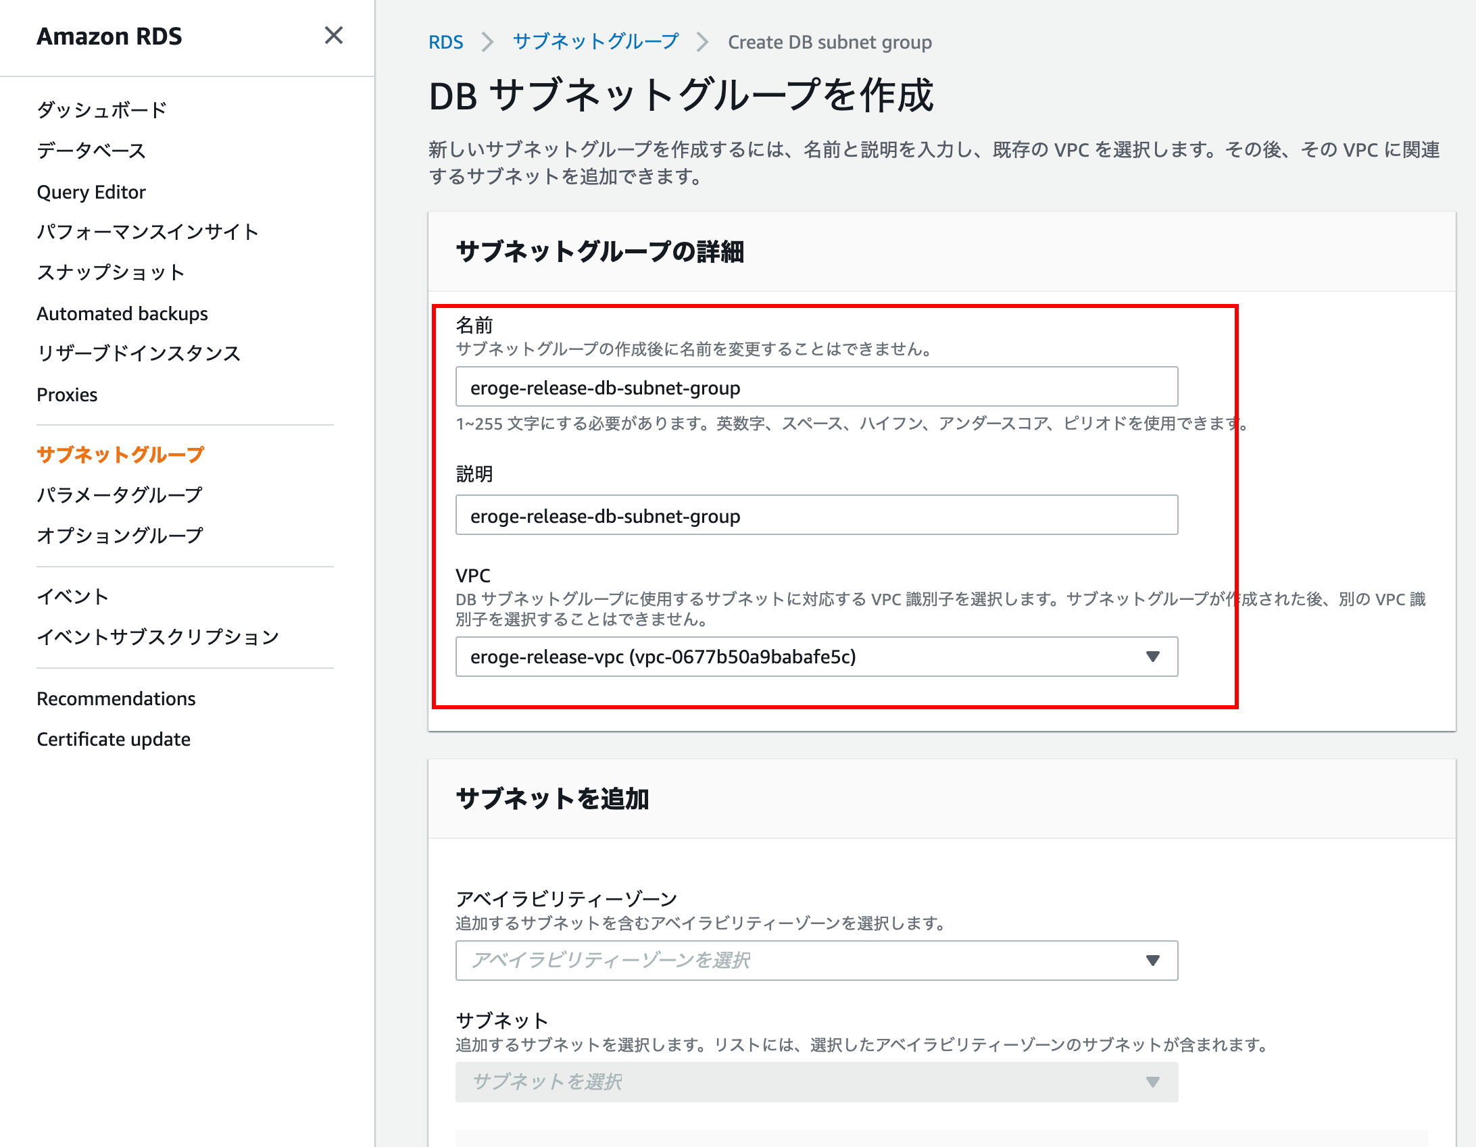
Task: Select Query Editor in sidebar
Action: (x=91, y=192)
